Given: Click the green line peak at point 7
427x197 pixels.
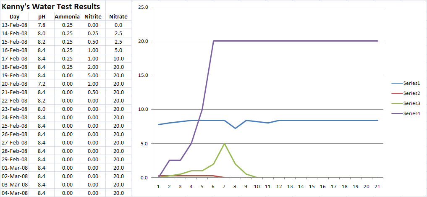Looking at the screenshot, I should 224,144.
